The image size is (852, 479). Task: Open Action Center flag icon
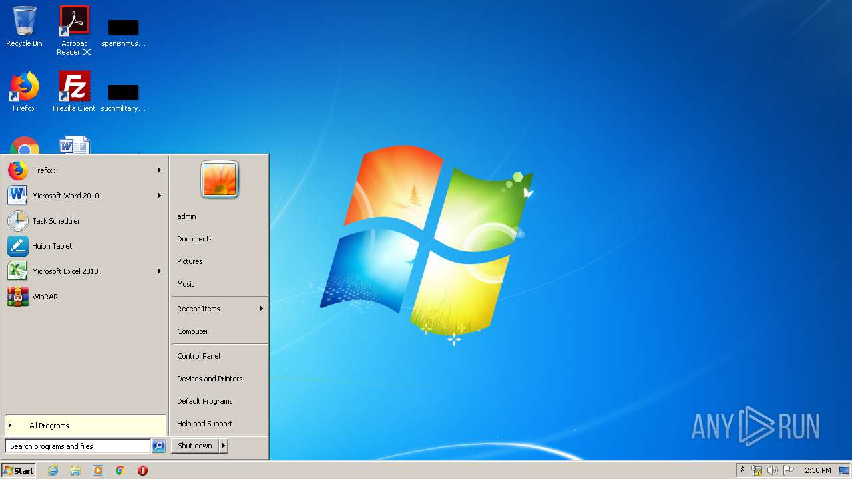click(x=789, y=470)
